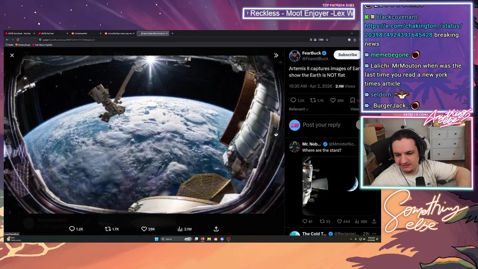This screenshot has height=269, width=478.
Task: Open the Nothing Burger bookmark
Action: (x=23, y=45)
